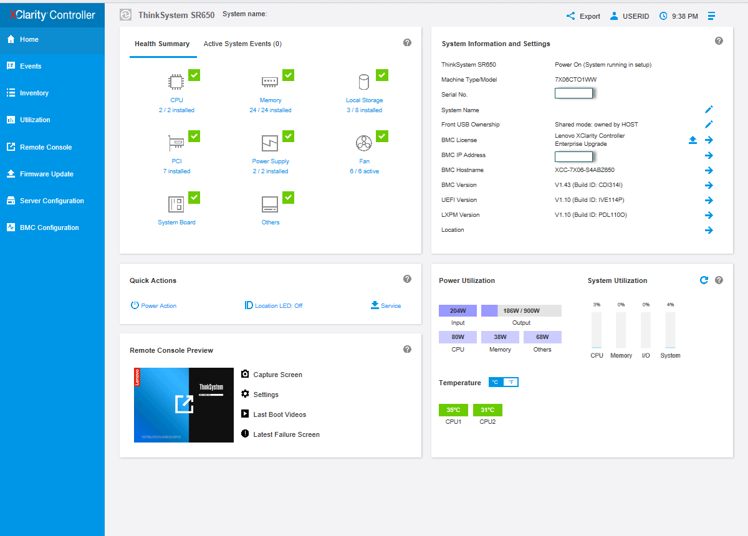Refresh the power and system utilization data
The height and width of the screenshot is (536, 748).
[704, 280]
